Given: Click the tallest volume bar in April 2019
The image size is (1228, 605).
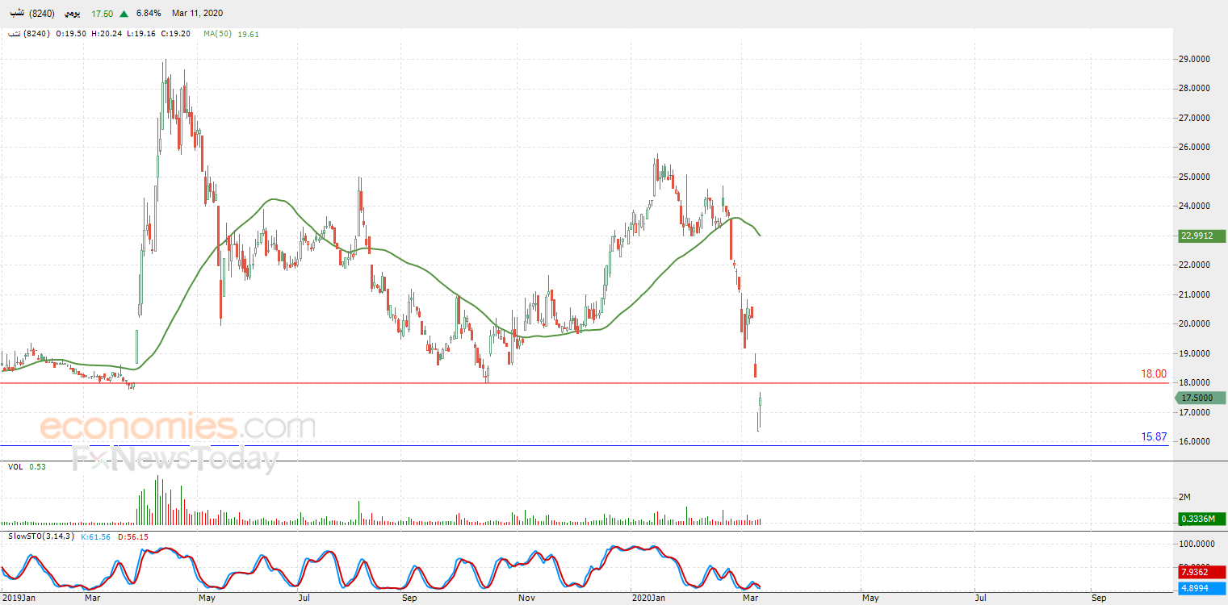Looking at the screenshot, I should coord(156,500).
